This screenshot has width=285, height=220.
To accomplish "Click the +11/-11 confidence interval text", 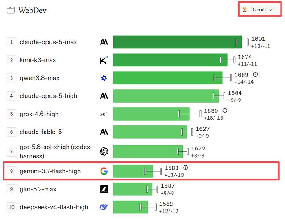I will 247,64.
